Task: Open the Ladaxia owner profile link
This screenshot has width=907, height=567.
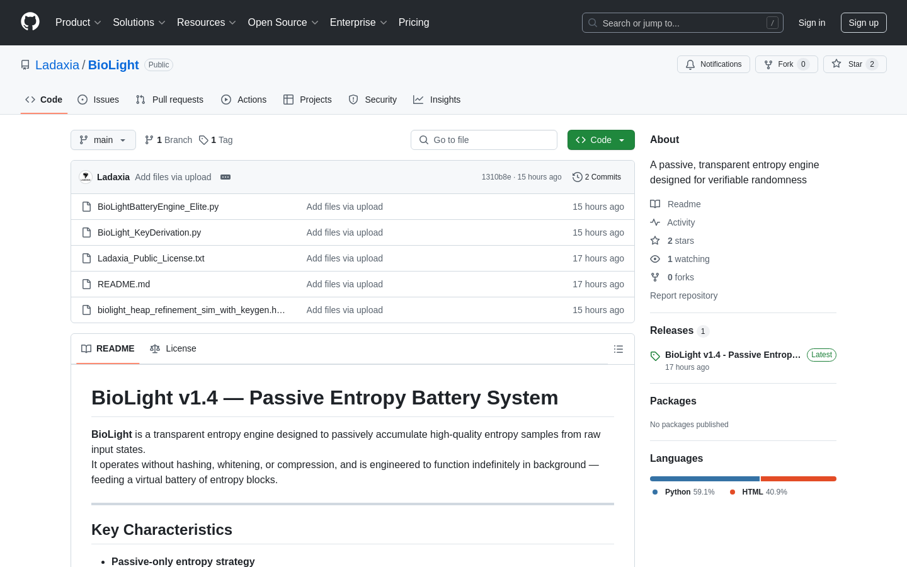Action: [57, 65]
